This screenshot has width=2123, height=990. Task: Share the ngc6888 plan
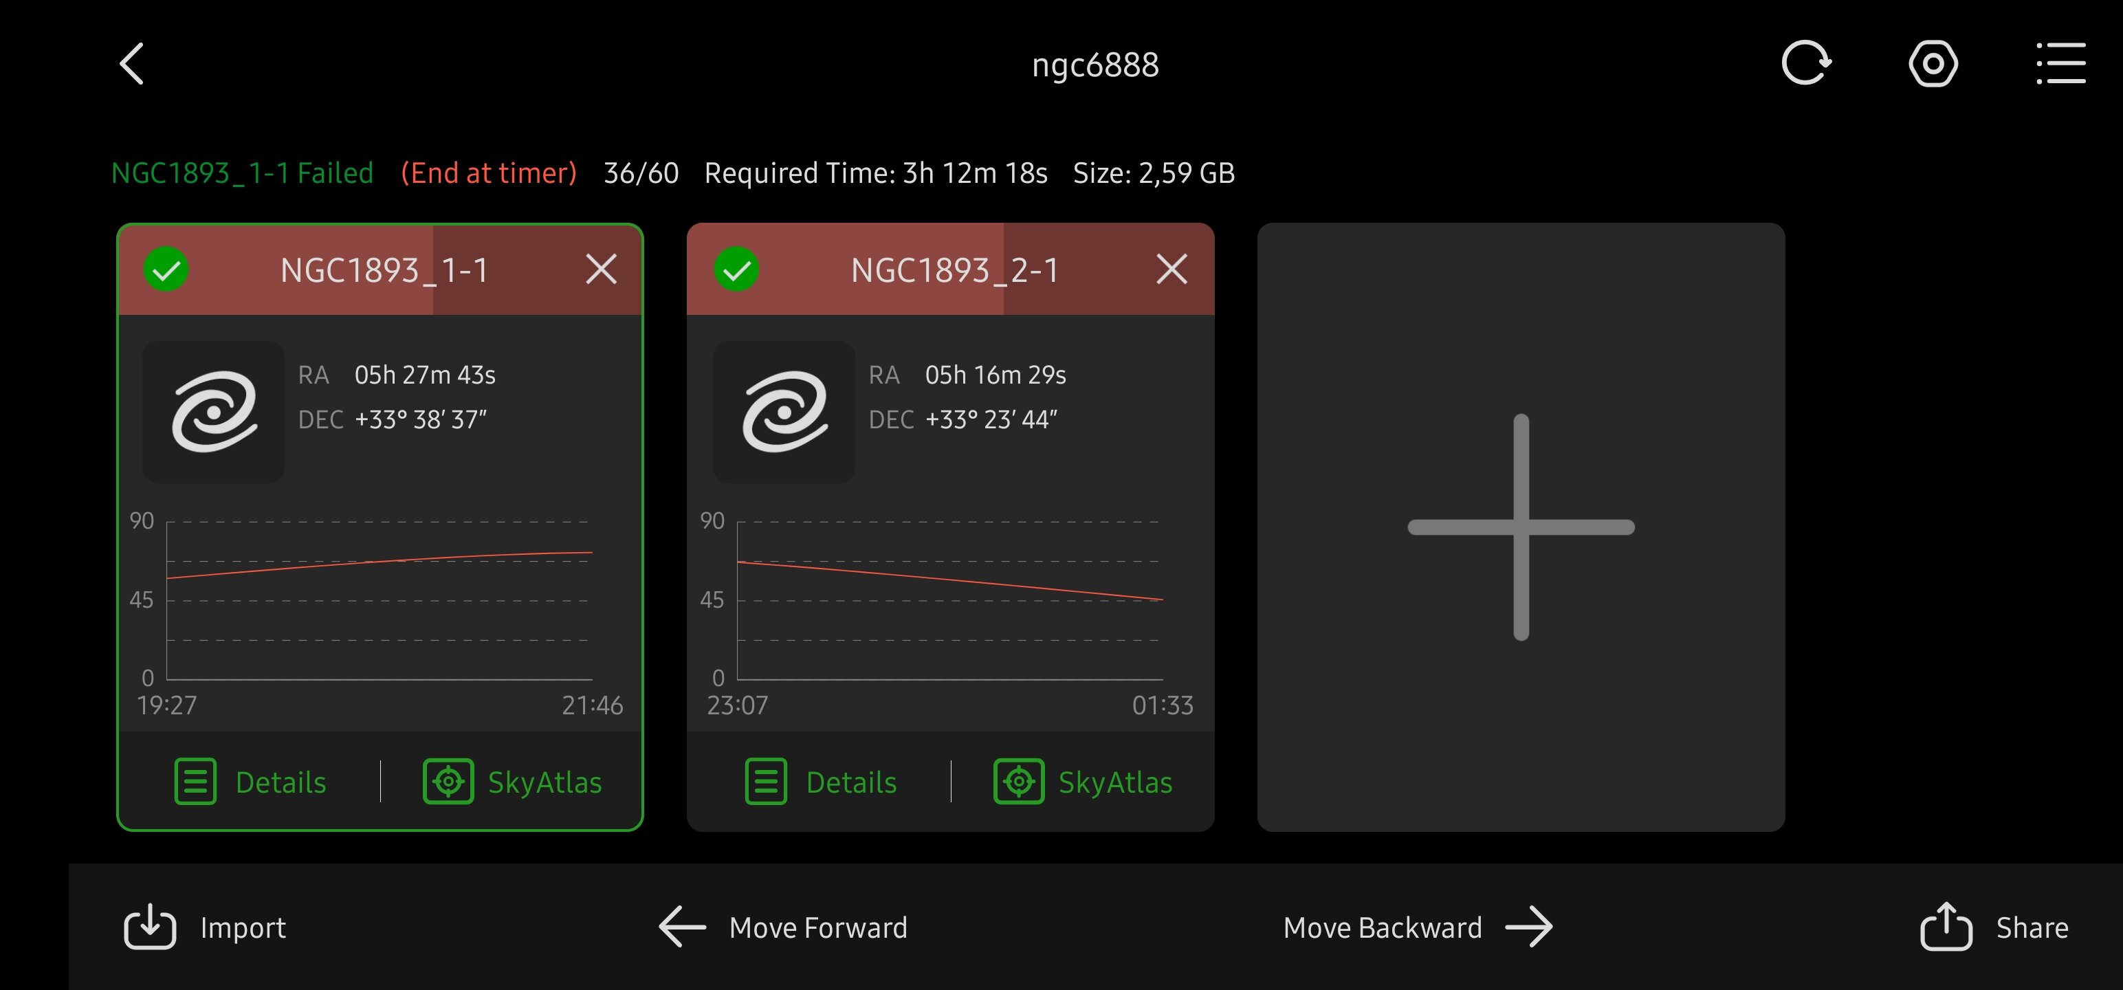click(1994, 927)
